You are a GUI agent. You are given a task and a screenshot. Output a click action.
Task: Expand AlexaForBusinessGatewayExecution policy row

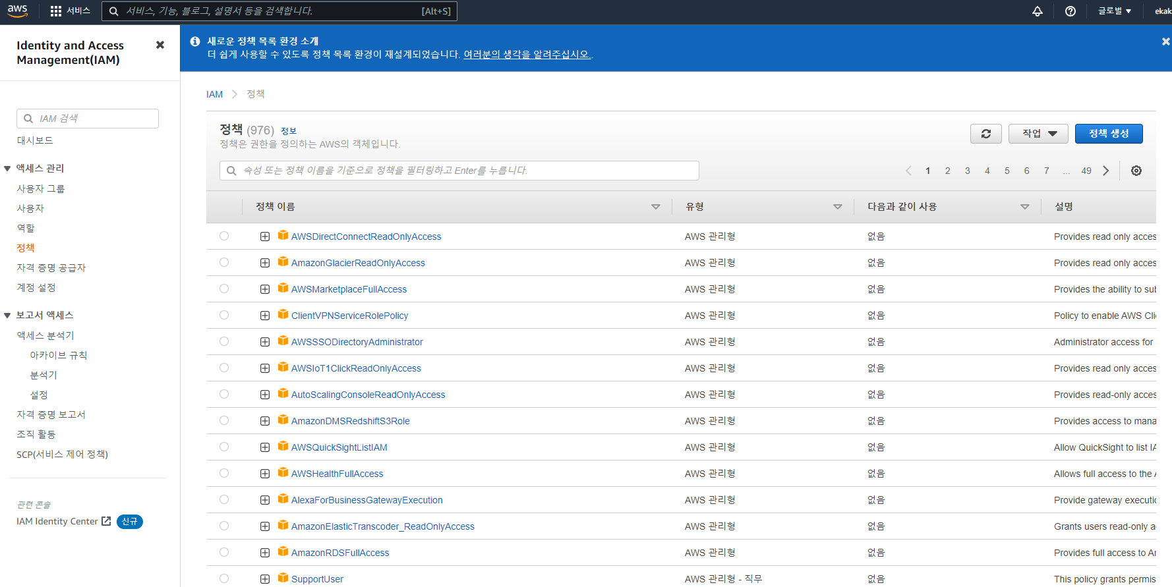[x=265, y=500]
